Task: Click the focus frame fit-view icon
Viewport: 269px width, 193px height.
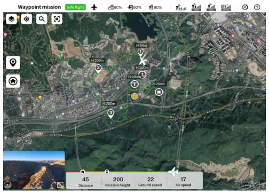Action: [x=57, y=19]
